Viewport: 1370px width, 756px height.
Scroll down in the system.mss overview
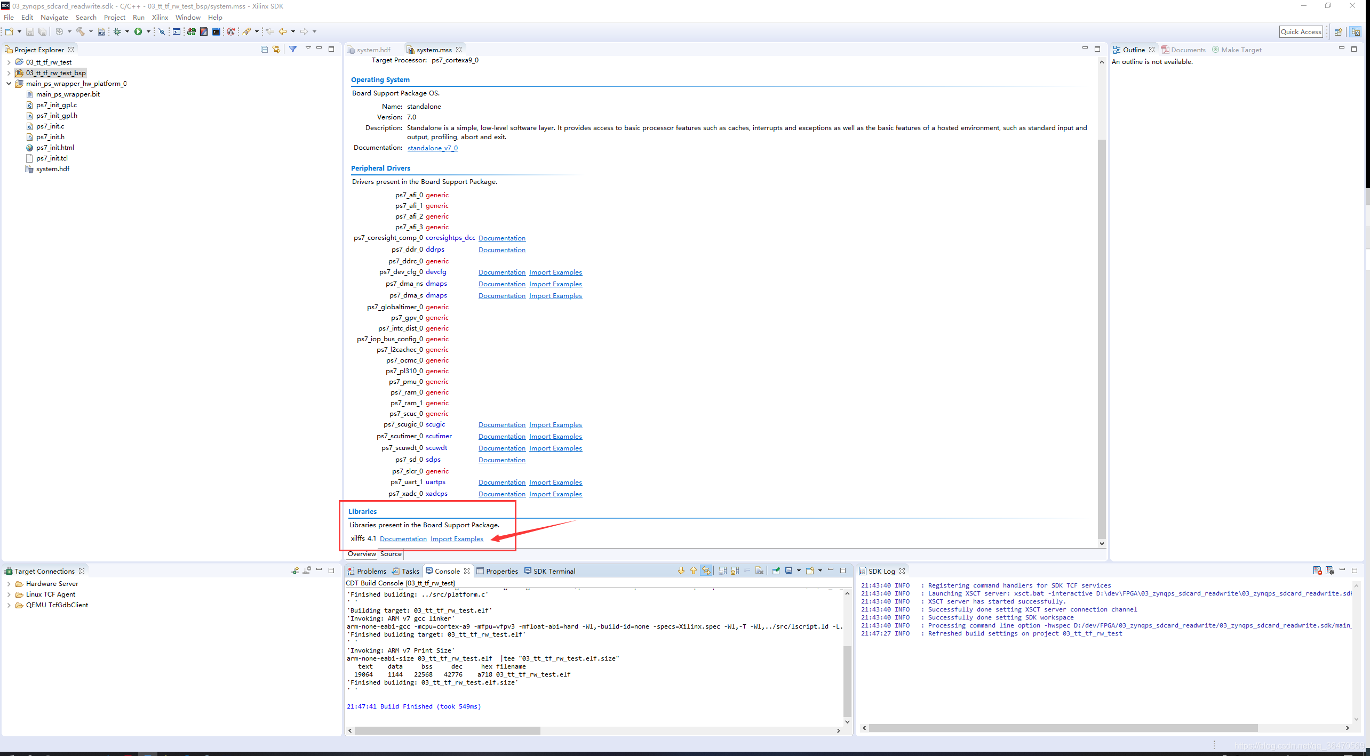click(x=1102, y=544)
